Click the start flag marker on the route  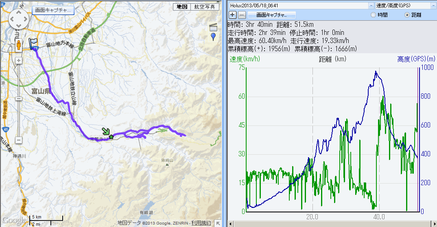pyautogui.click(x=33, y=43)
